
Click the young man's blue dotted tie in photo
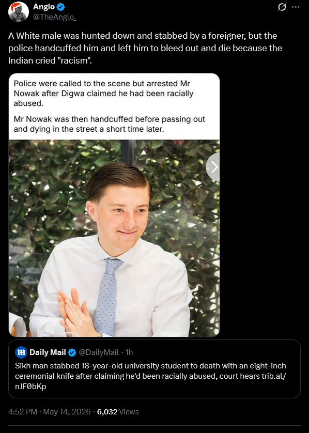108,296
